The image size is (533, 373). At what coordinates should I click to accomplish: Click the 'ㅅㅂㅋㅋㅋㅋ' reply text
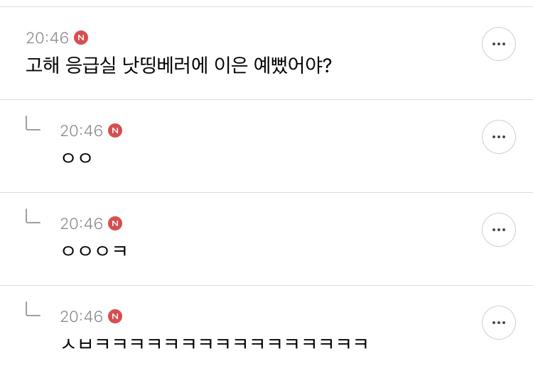[215, 344]
